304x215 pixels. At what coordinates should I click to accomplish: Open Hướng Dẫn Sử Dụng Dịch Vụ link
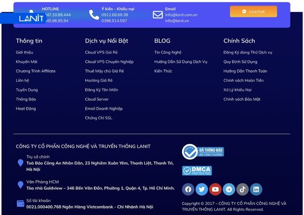pyautogui.click(x=181, y=62)
